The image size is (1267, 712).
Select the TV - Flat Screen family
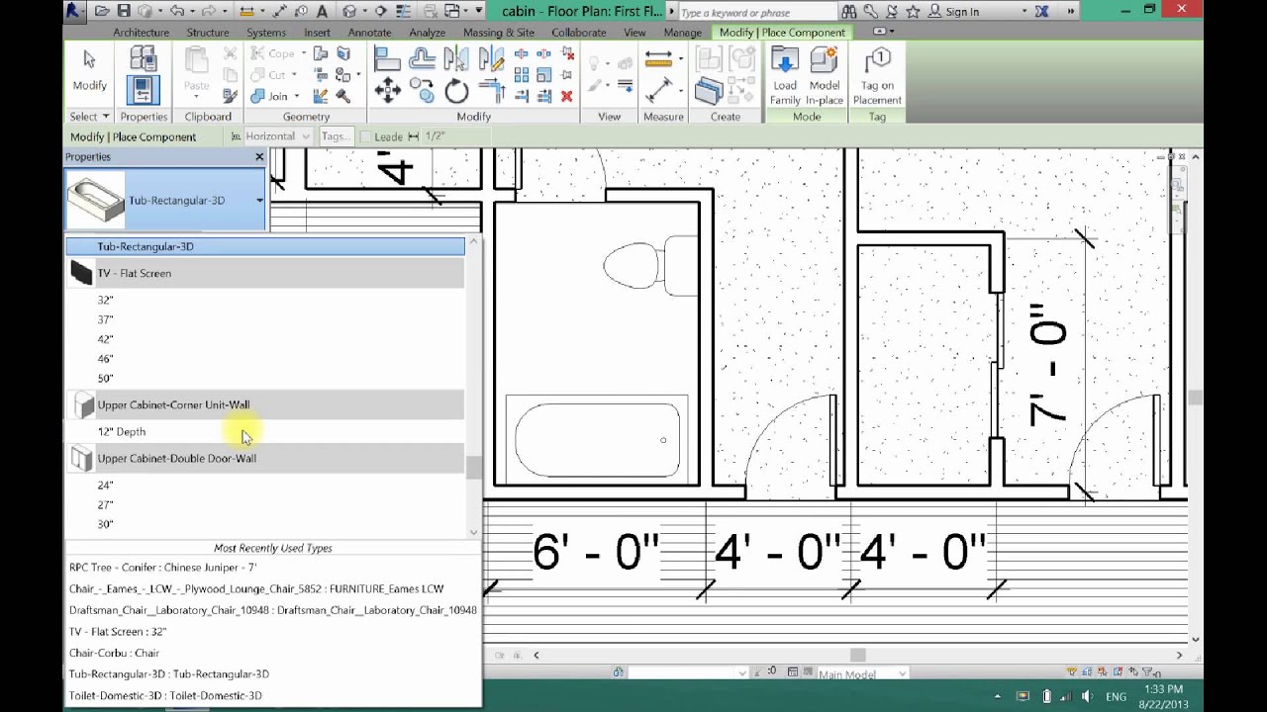click(264, 273)
